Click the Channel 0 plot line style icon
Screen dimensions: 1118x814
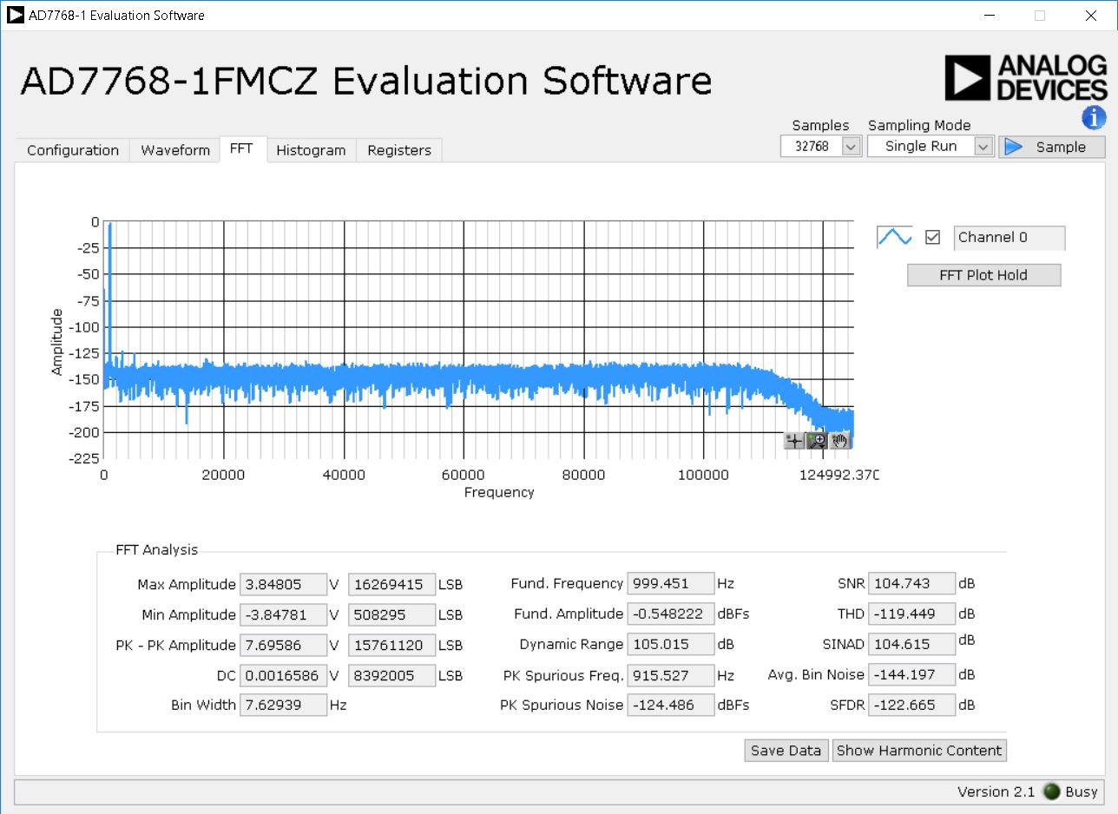(894, 237)
